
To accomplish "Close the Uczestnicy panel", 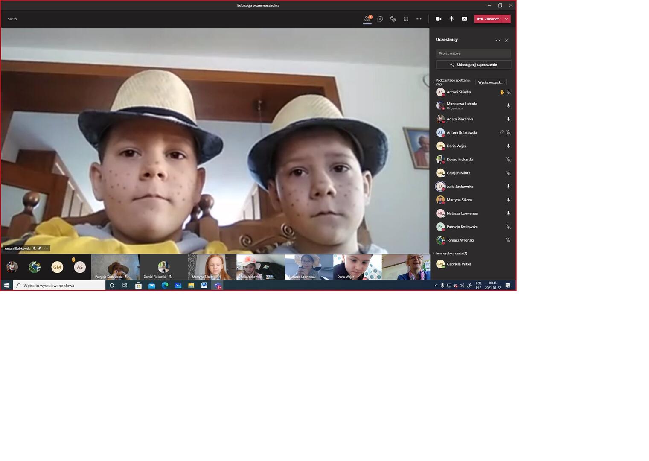I will click(506, 40).
